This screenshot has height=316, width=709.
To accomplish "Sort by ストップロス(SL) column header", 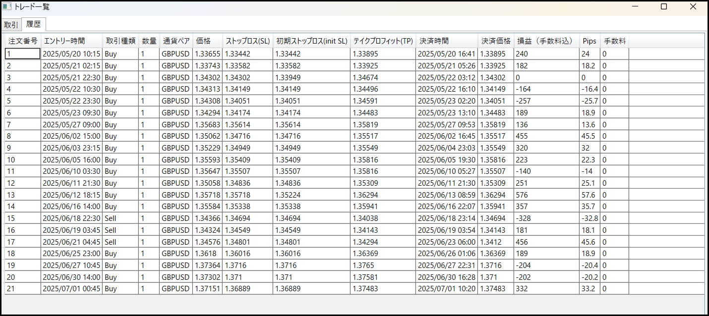I will 248,41.
